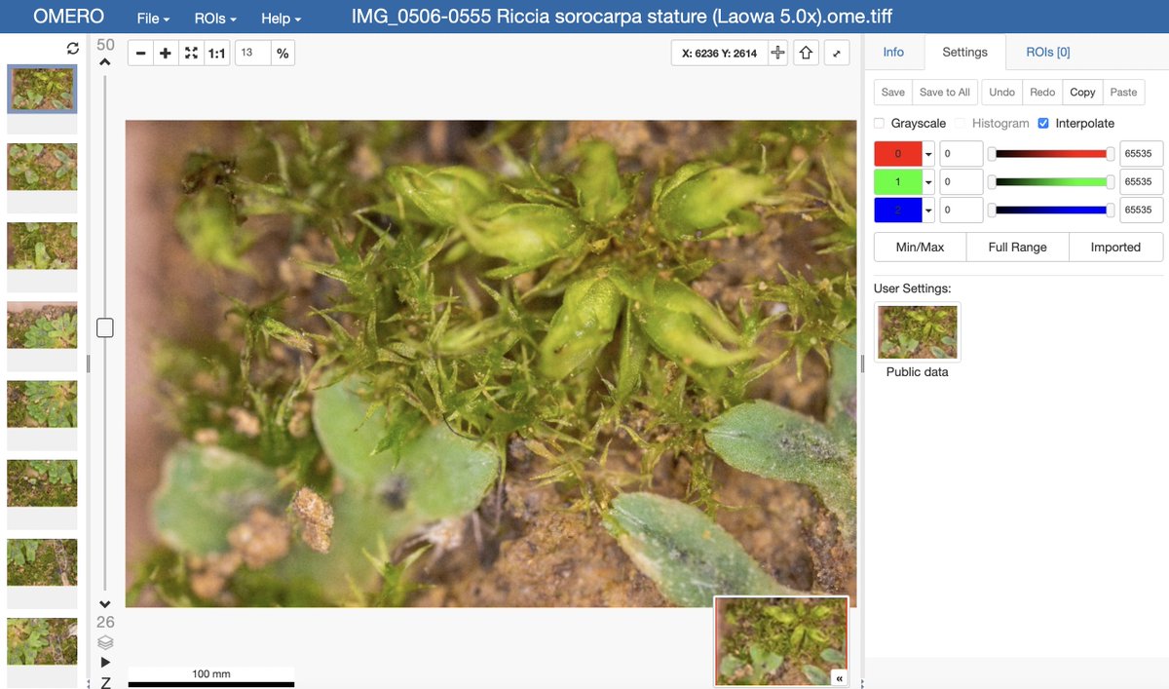Select the Public data user settings thumbnail

pos(918,332)
